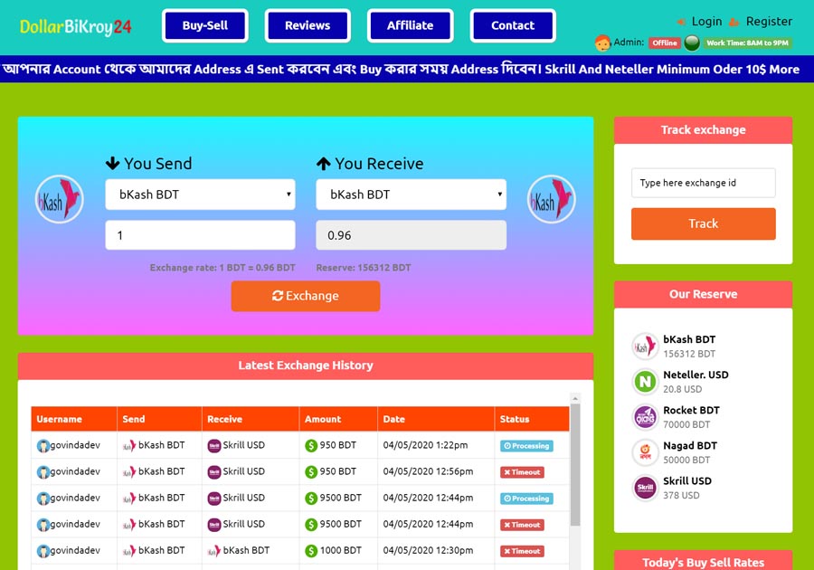This screenshot has width=814, height=570.
Task: Open the You Send currency dropdown
Action: point(200,195)
